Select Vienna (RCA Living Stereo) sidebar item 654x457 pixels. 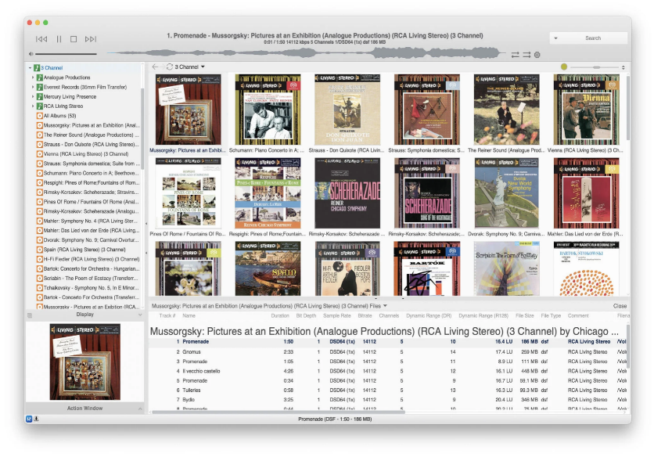pos(83,154)
